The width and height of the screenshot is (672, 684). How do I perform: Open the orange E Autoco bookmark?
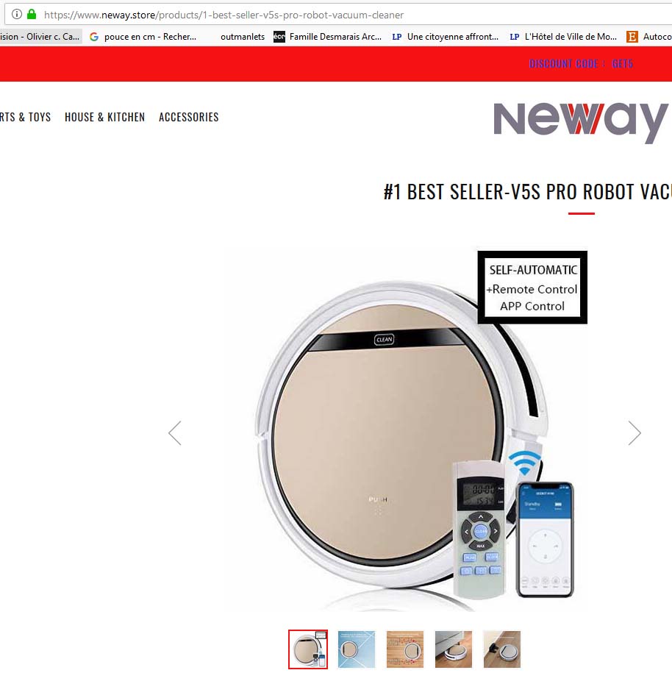pyautogui.click(x=649, y=37)
